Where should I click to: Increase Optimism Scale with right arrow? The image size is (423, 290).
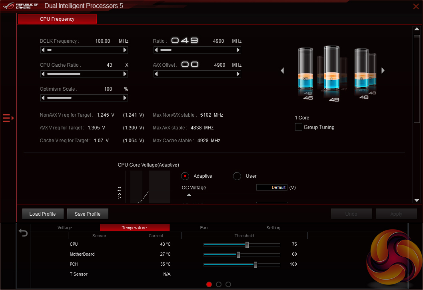point(125,98)
